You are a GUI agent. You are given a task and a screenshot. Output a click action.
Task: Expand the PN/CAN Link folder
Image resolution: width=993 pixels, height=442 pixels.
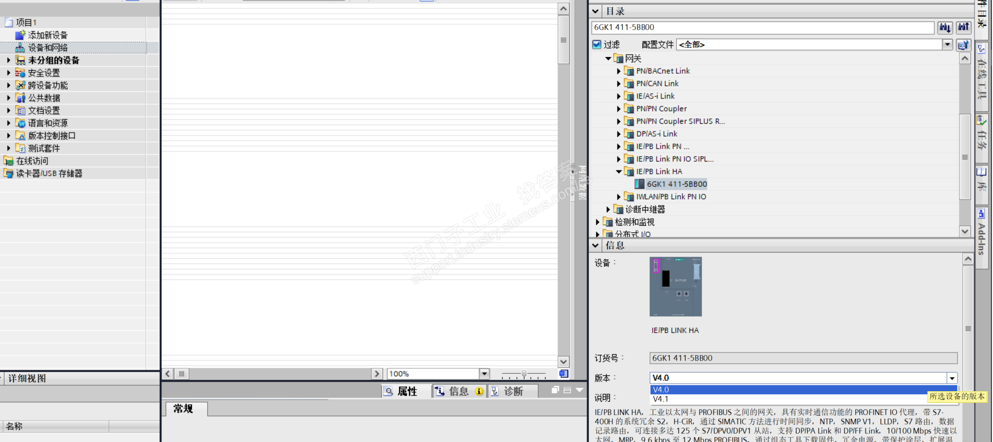click(618, 84)
